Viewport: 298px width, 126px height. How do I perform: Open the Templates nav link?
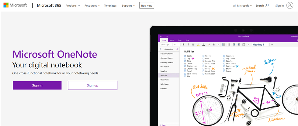click(x=110, y=6)
